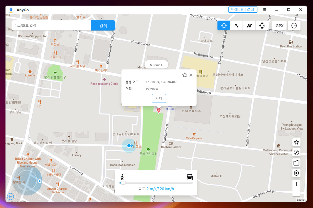Click the speed text 2 m/s,7.20 km/h
The width and height of the screenshot is (313, 208).
tap(160, 189)
